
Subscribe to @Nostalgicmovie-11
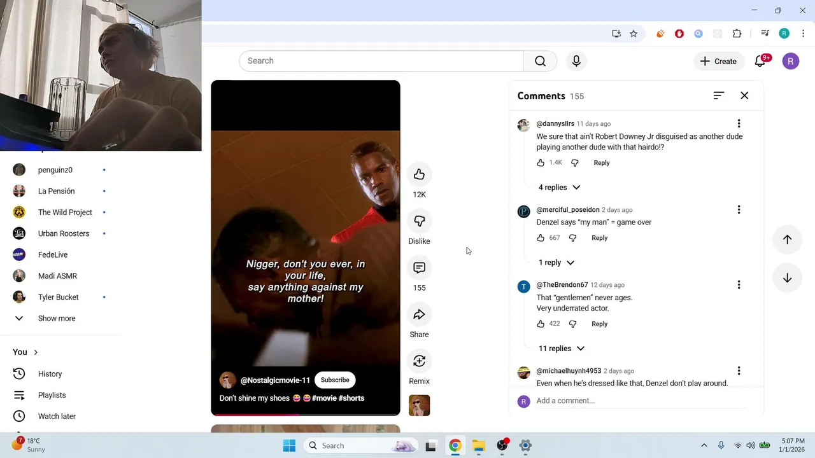[x=335, y=380]
